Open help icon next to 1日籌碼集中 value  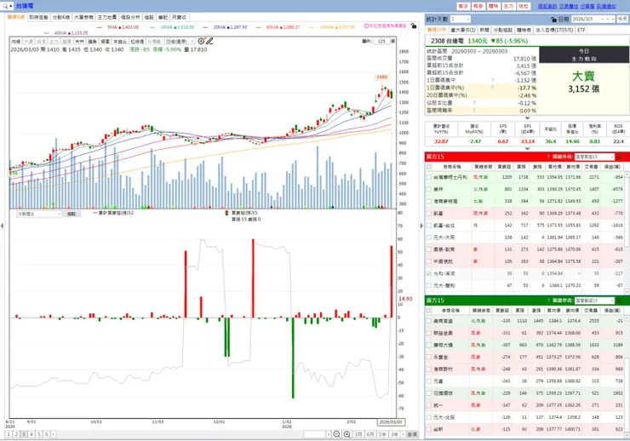tap(493, 80)
